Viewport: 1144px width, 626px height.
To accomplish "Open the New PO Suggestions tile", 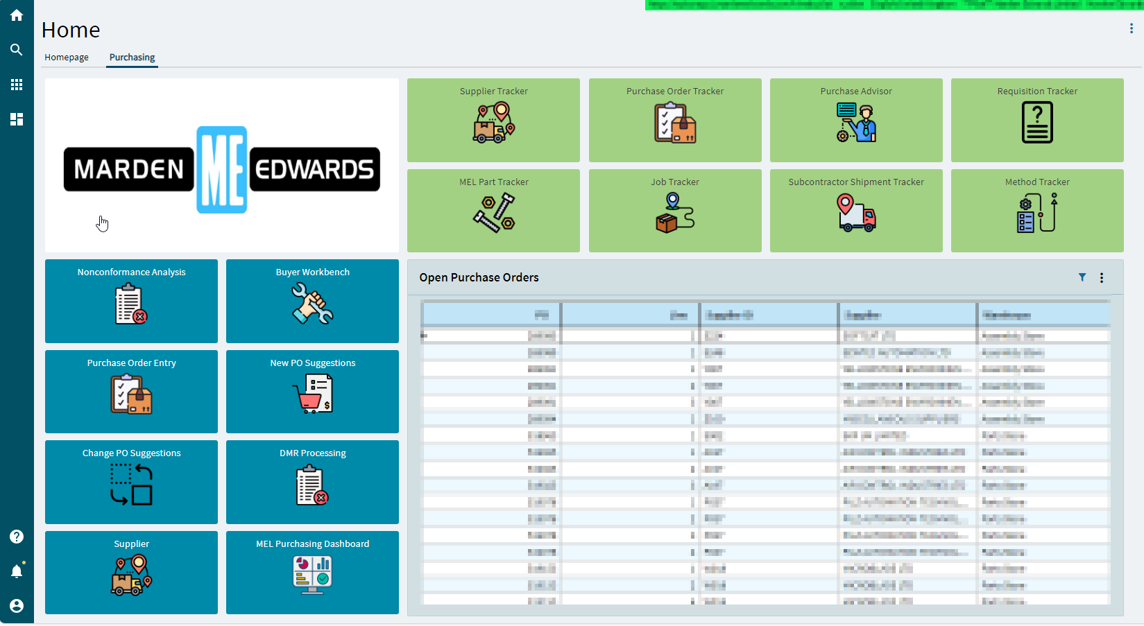I will pyautogui.click(x=312, y=392).
